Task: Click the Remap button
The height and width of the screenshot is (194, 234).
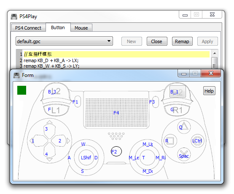Action: (x=182, y=41)
